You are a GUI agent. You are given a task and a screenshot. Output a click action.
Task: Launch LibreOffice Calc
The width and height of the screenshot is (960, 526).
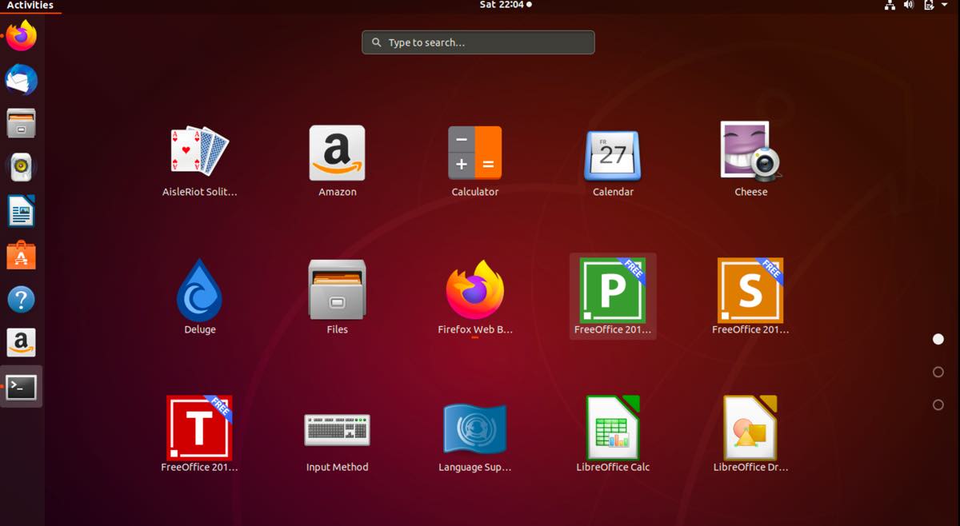[612, 428]
